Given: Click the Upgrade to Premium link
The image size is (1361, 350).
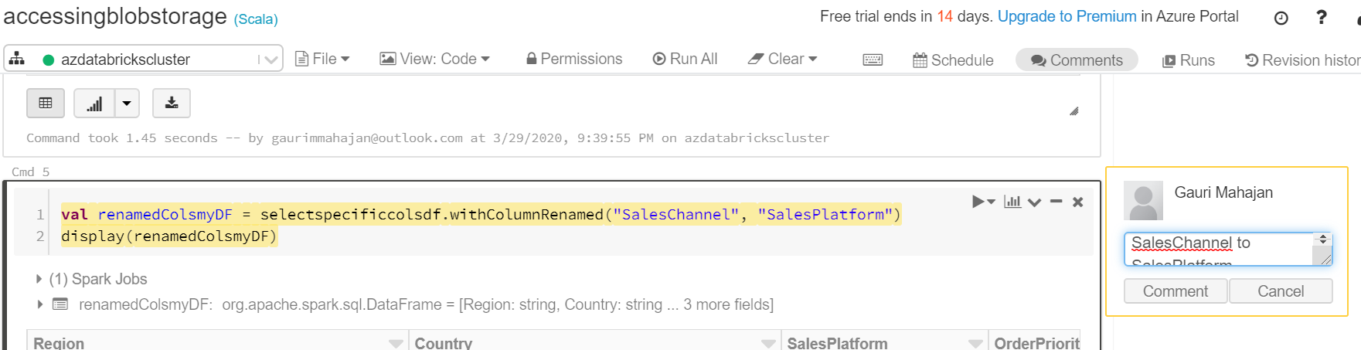Looking at the screenshot, I should 1067,16.
